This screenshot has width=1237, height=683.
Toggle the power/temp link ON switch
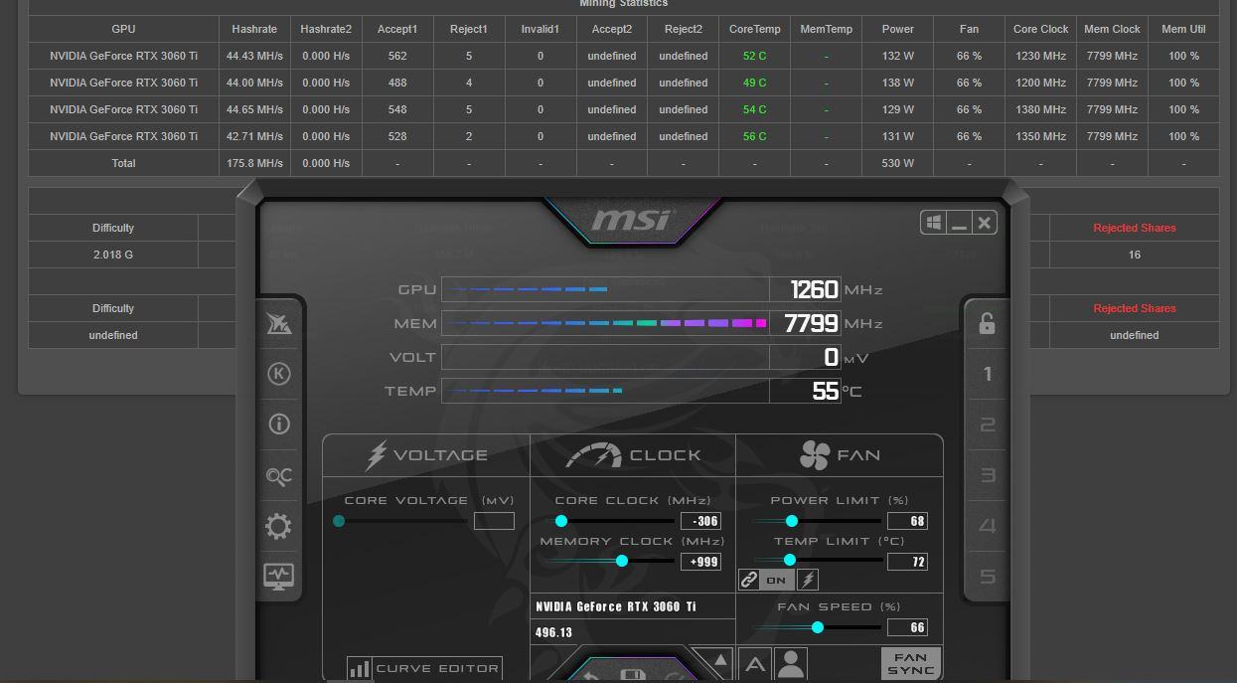click(x=776, y=580)
